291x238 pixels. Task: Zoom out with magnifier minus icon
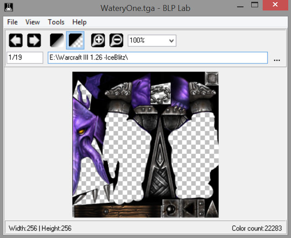click(116, 40)
